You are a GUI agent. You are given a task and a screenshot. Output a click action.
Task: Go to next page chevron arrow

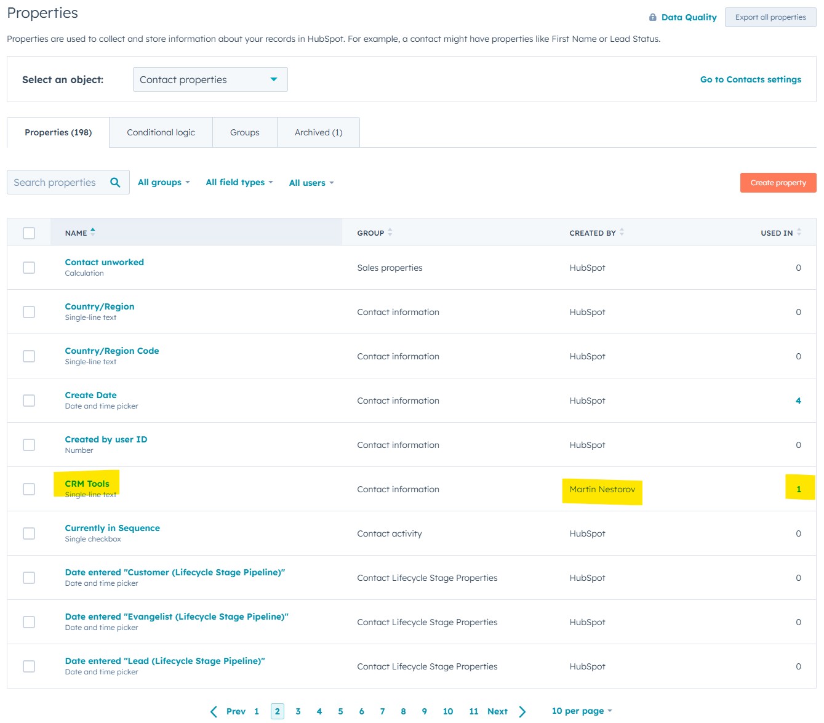click(x=522, y=711)
